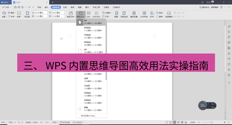This screenshot has height=125, width=232.
Task: Open the 插入 Insert ribbon tab
Action: pos(46,7)
